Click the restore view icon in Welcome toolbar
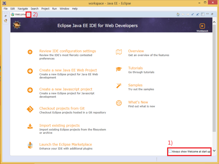Image resolution: width=219 pixels, height=164 pixels. coord(212,14)
